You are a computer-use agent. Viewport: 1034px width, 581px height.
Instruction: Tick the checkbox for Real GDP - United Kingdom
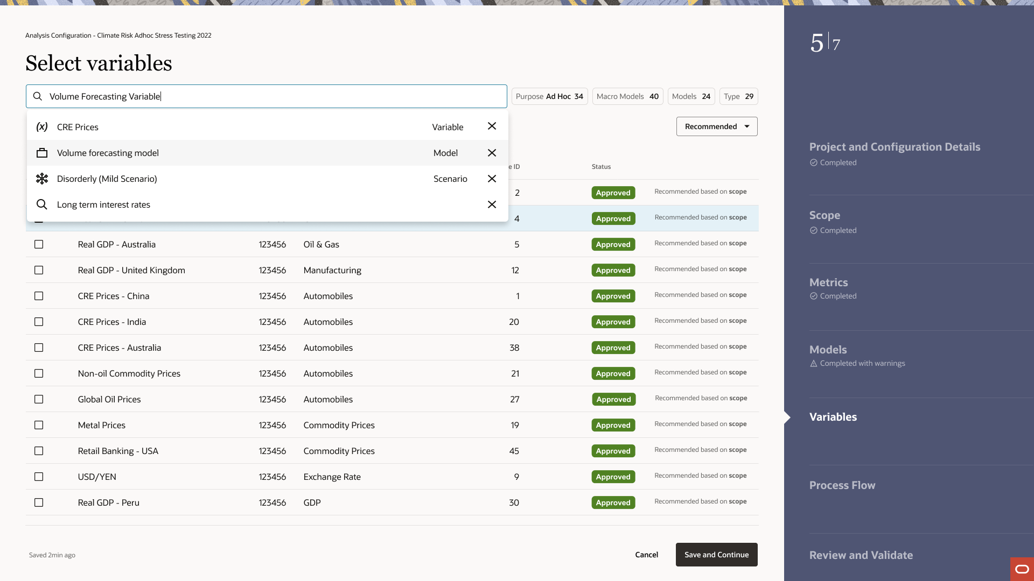pyautogui.click(x=39, y=270)
